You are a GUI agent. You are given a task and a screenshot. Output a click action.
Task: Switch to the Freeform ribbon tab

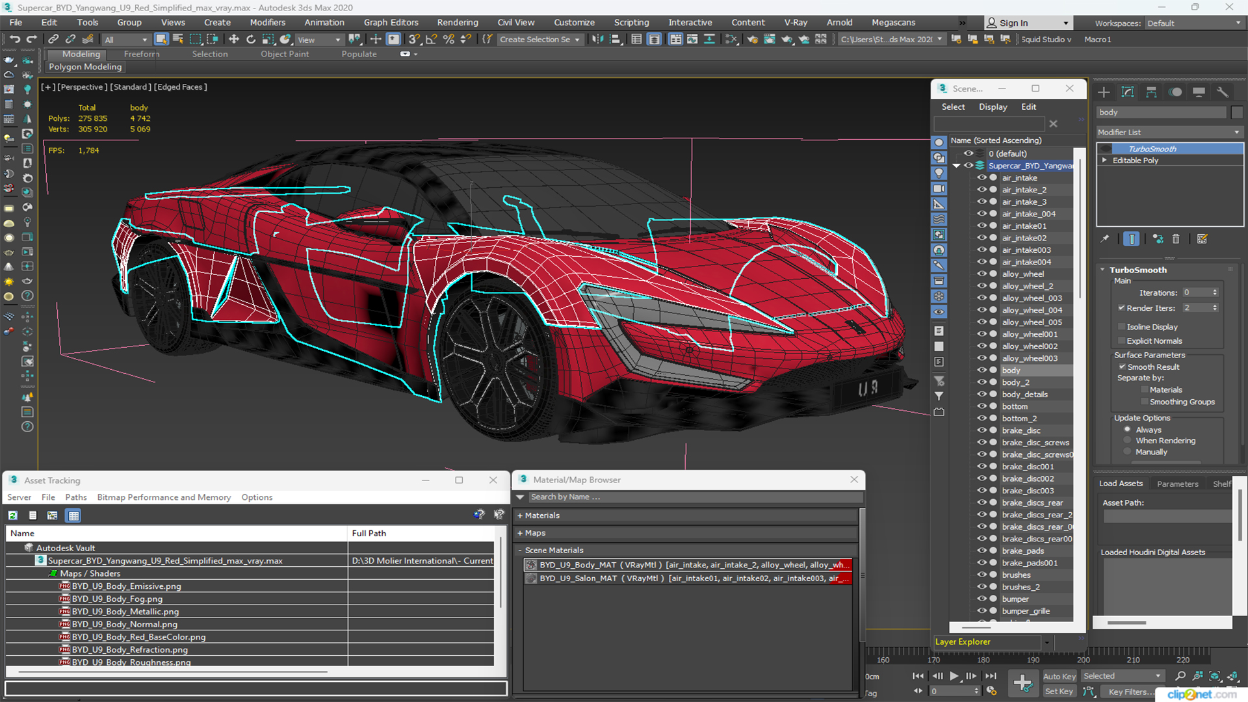[x=141, y=54]
